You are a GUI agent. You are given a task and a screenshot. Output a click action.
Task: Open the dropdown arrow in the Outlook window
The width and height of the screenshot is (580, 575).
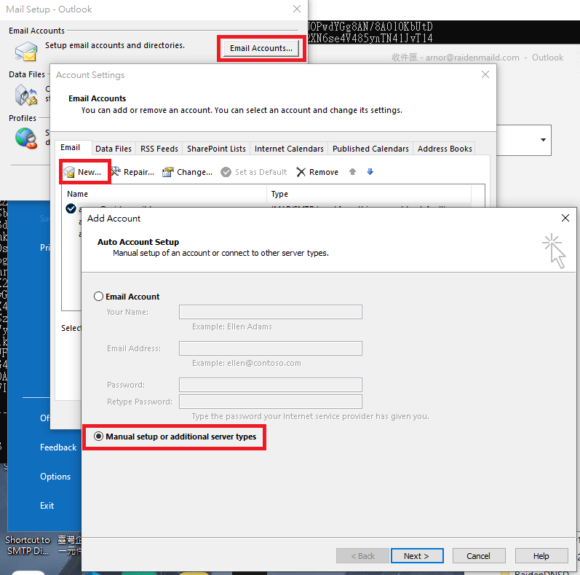click(543, 140)
